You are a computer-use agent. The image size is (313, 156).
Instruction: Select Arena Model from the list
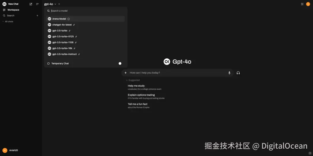click(85, 19)
